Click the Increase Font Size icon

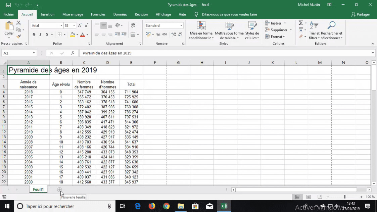pos(80,25)
